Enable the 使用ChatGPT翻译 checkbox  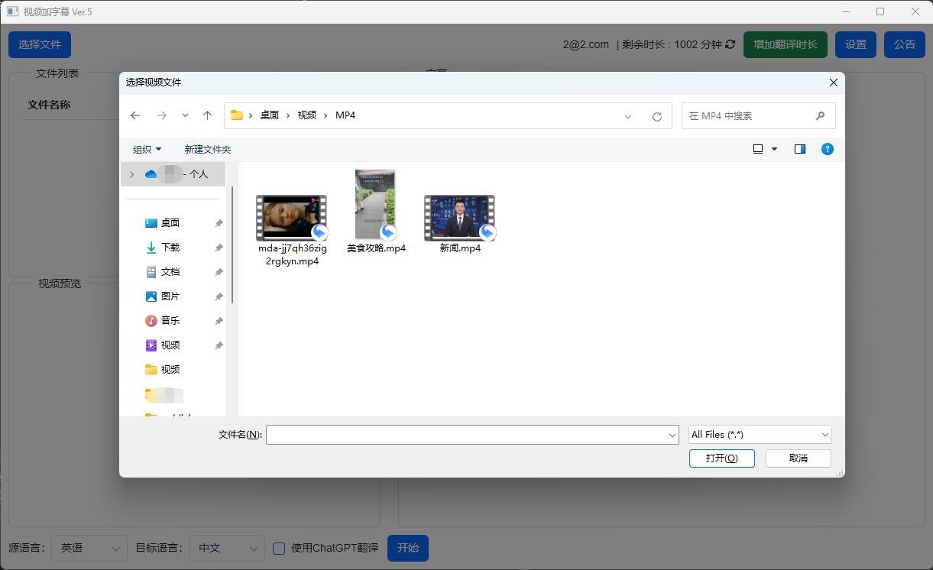click(x=278, y=549)
